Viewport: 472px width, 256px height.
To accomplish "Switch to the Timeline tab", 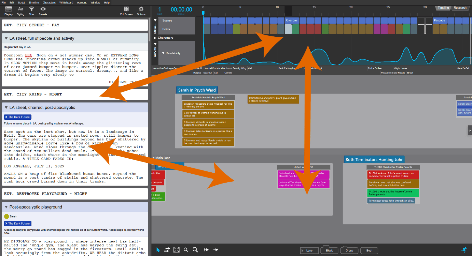I will 443,8.
